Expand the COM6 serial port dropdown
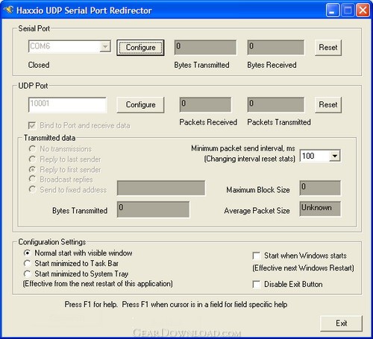373x339 pixels. [x=105, y=46]
